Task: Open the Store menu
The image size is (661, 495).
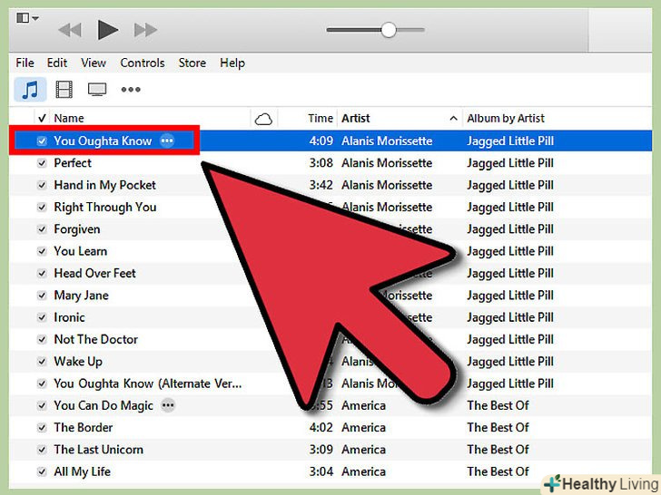Action: [192, 63]
